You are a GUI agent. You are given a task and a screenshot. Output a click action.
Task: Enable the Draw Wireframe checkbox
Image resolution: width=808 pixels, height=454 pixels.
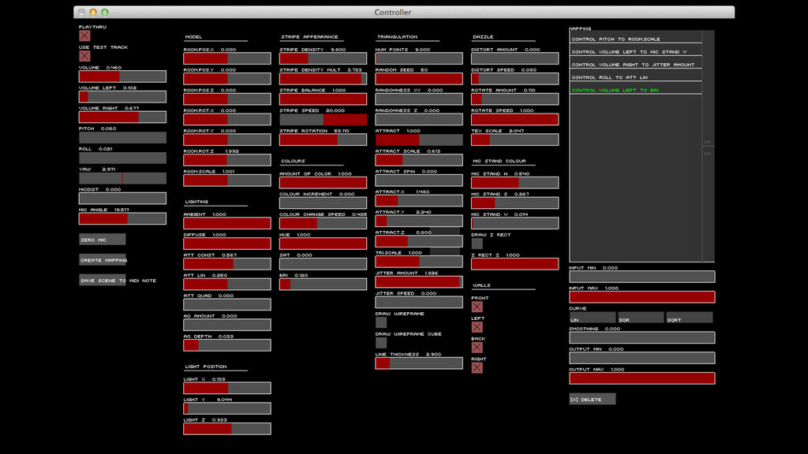[381, 322]
